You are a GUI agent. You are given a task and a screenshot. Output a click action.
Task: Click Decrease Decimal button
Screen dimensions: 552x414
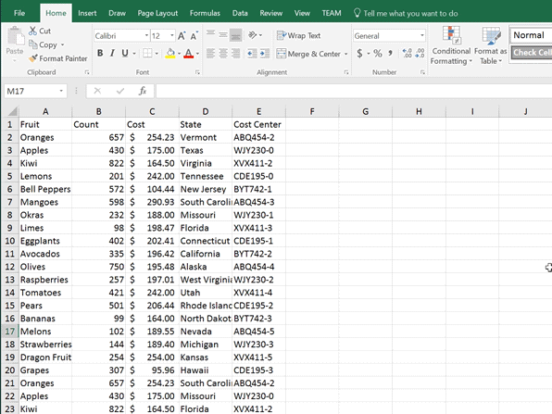click(420, 54)
